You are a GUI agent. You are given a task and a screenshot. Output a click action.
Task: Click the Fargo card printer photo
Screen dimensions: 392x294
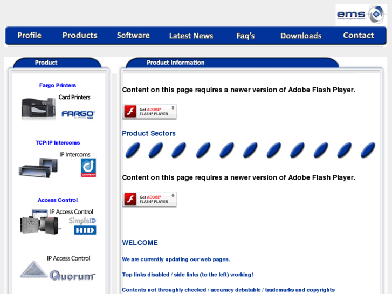tap(38, 109)
